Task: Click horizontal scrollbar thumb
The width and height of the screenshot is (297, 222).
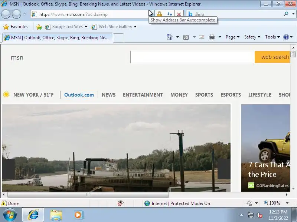Action: point(88,195)
